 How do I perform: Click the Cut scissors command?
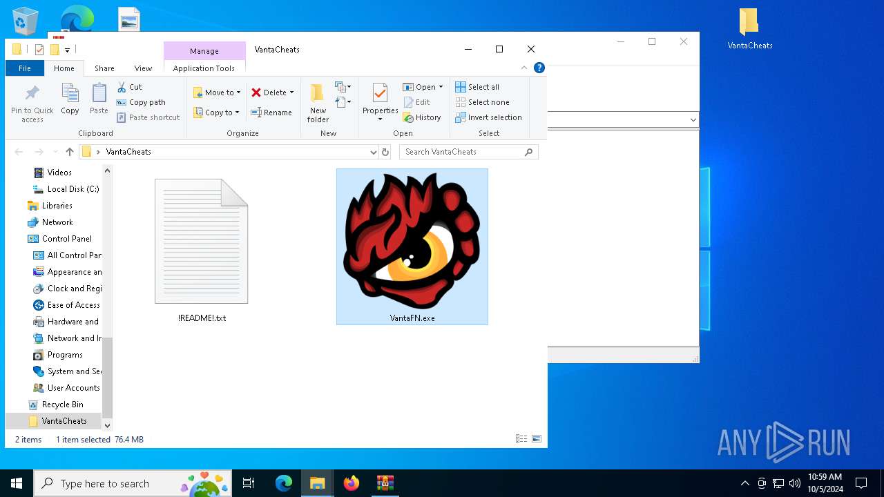tap(129, 87)
